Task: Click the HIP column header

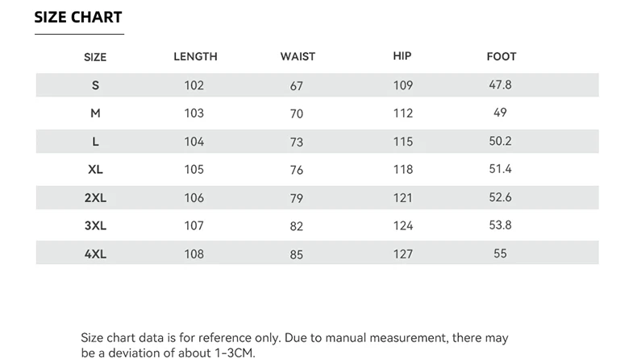Action: pos(402,56)
